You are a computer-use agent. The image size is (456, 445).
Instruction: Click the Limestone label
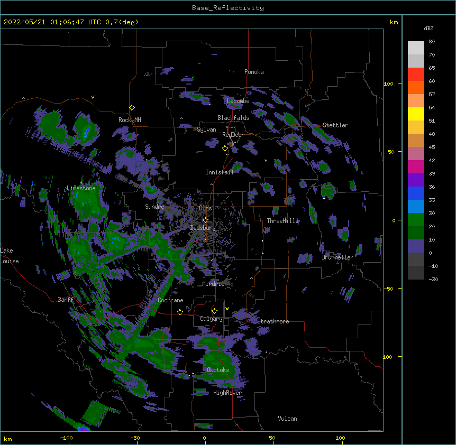tap(81, 188)
